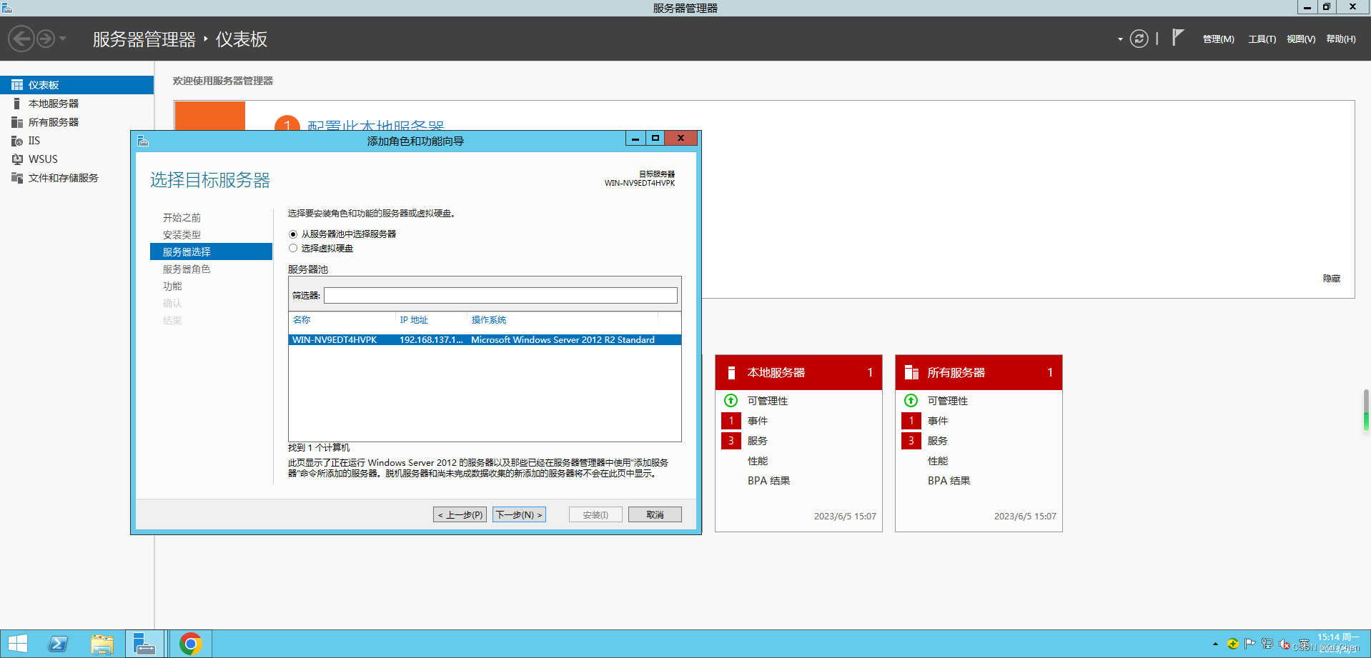Sort server pool by 操作系统 column
Screen dimensions: 1371x658
point(489,320)
